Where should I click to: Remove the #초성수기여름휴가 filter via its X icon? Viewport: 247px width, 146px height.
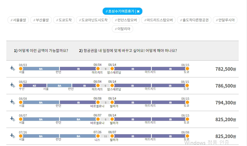click(138, 11)
